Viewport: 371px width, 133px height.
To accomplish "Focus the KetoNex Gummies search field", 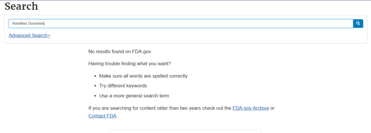I will coord(181,23).
